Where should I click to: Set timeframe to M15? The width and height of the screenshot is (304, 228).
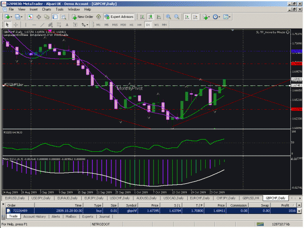click(115, 25)
